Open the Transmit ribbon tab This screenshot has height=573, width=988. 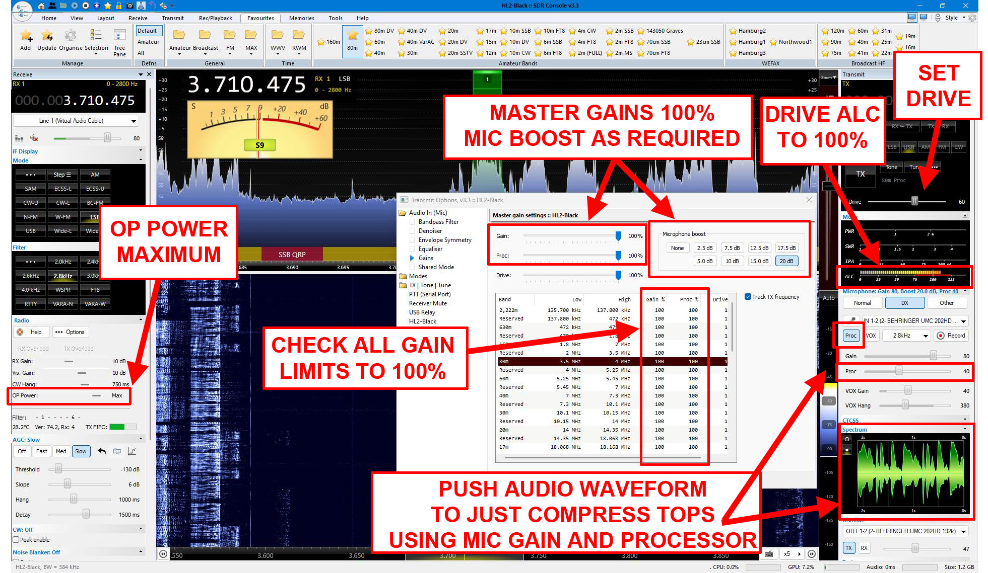pos(172,18)
